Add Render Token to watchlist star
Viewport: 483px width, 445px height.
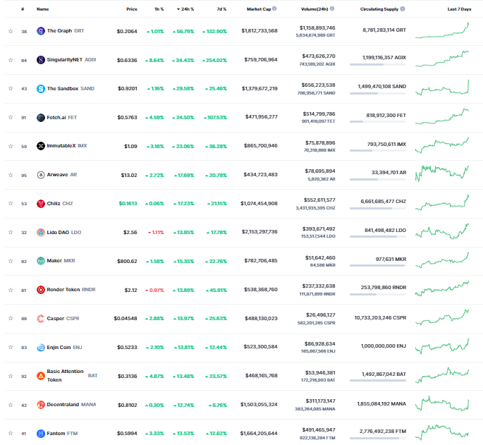coord(11,290)
